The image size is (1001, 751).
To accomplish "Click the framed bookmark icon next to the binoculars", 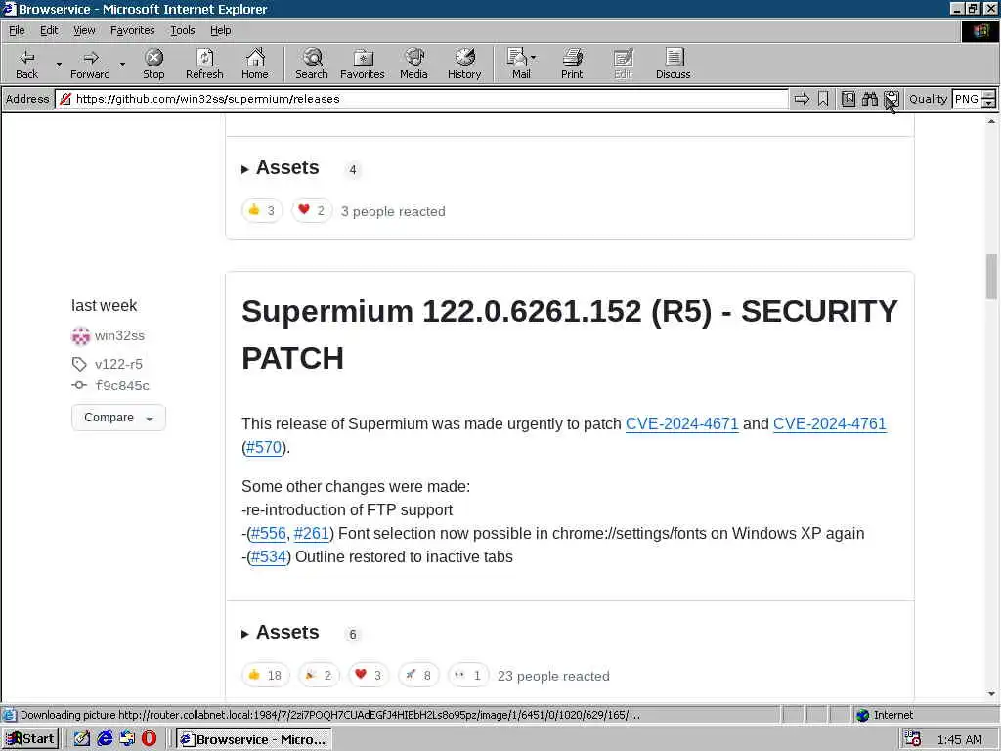I will [849, 99].
